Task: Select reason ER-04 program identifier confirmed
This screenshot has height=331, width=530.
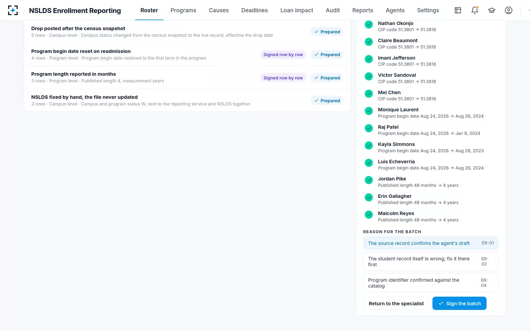Action: [x=431, y=283]
